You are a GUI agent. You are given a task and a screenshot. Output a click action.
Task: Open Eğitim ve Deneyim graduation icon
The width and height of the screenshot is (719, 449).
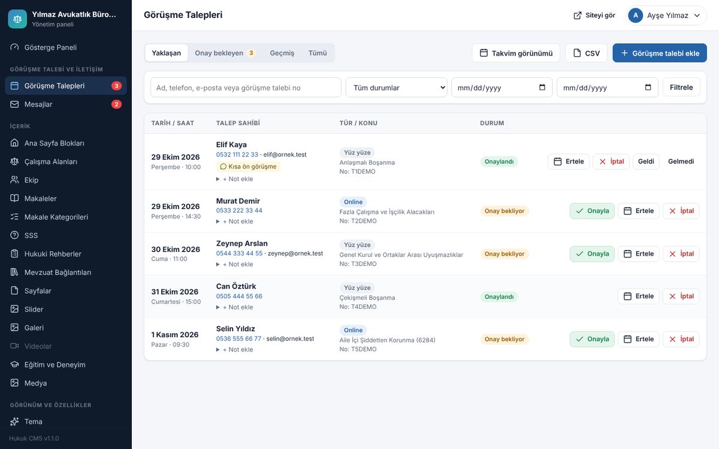coord(15,365)
